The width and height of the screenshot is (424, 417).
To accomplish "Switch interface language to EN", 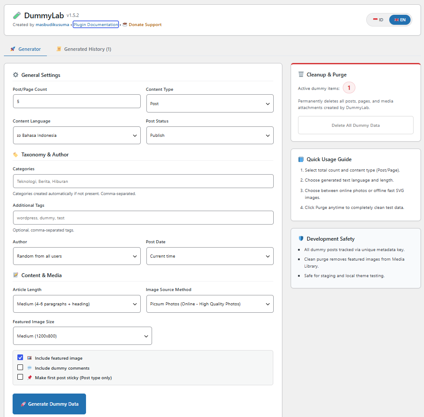I will tap(400, 20).
